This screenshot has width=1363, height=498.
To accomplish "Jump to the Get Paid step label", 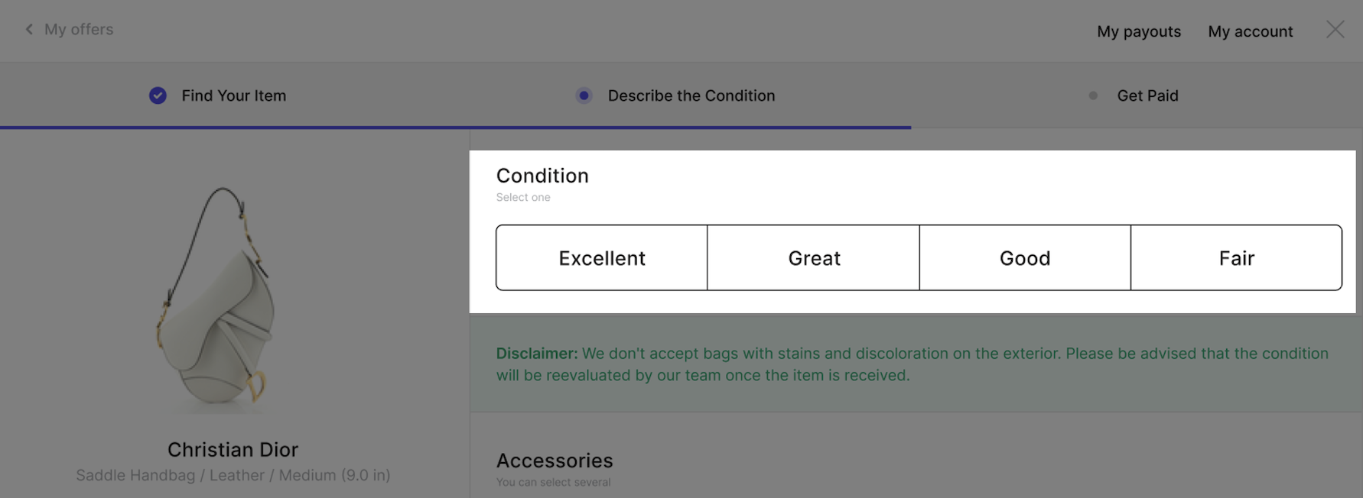I will click(x=1147, y=95).
